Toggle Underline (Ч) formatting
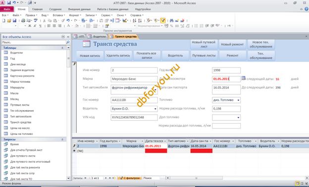Viewport: 309px width, 187px height. click(40, 26)
